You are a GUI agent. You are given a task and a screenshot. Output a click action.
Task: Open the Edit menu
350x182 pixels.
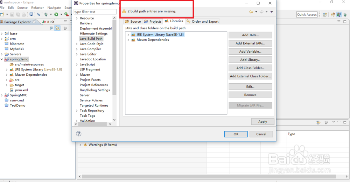click(x=11, y=8)
